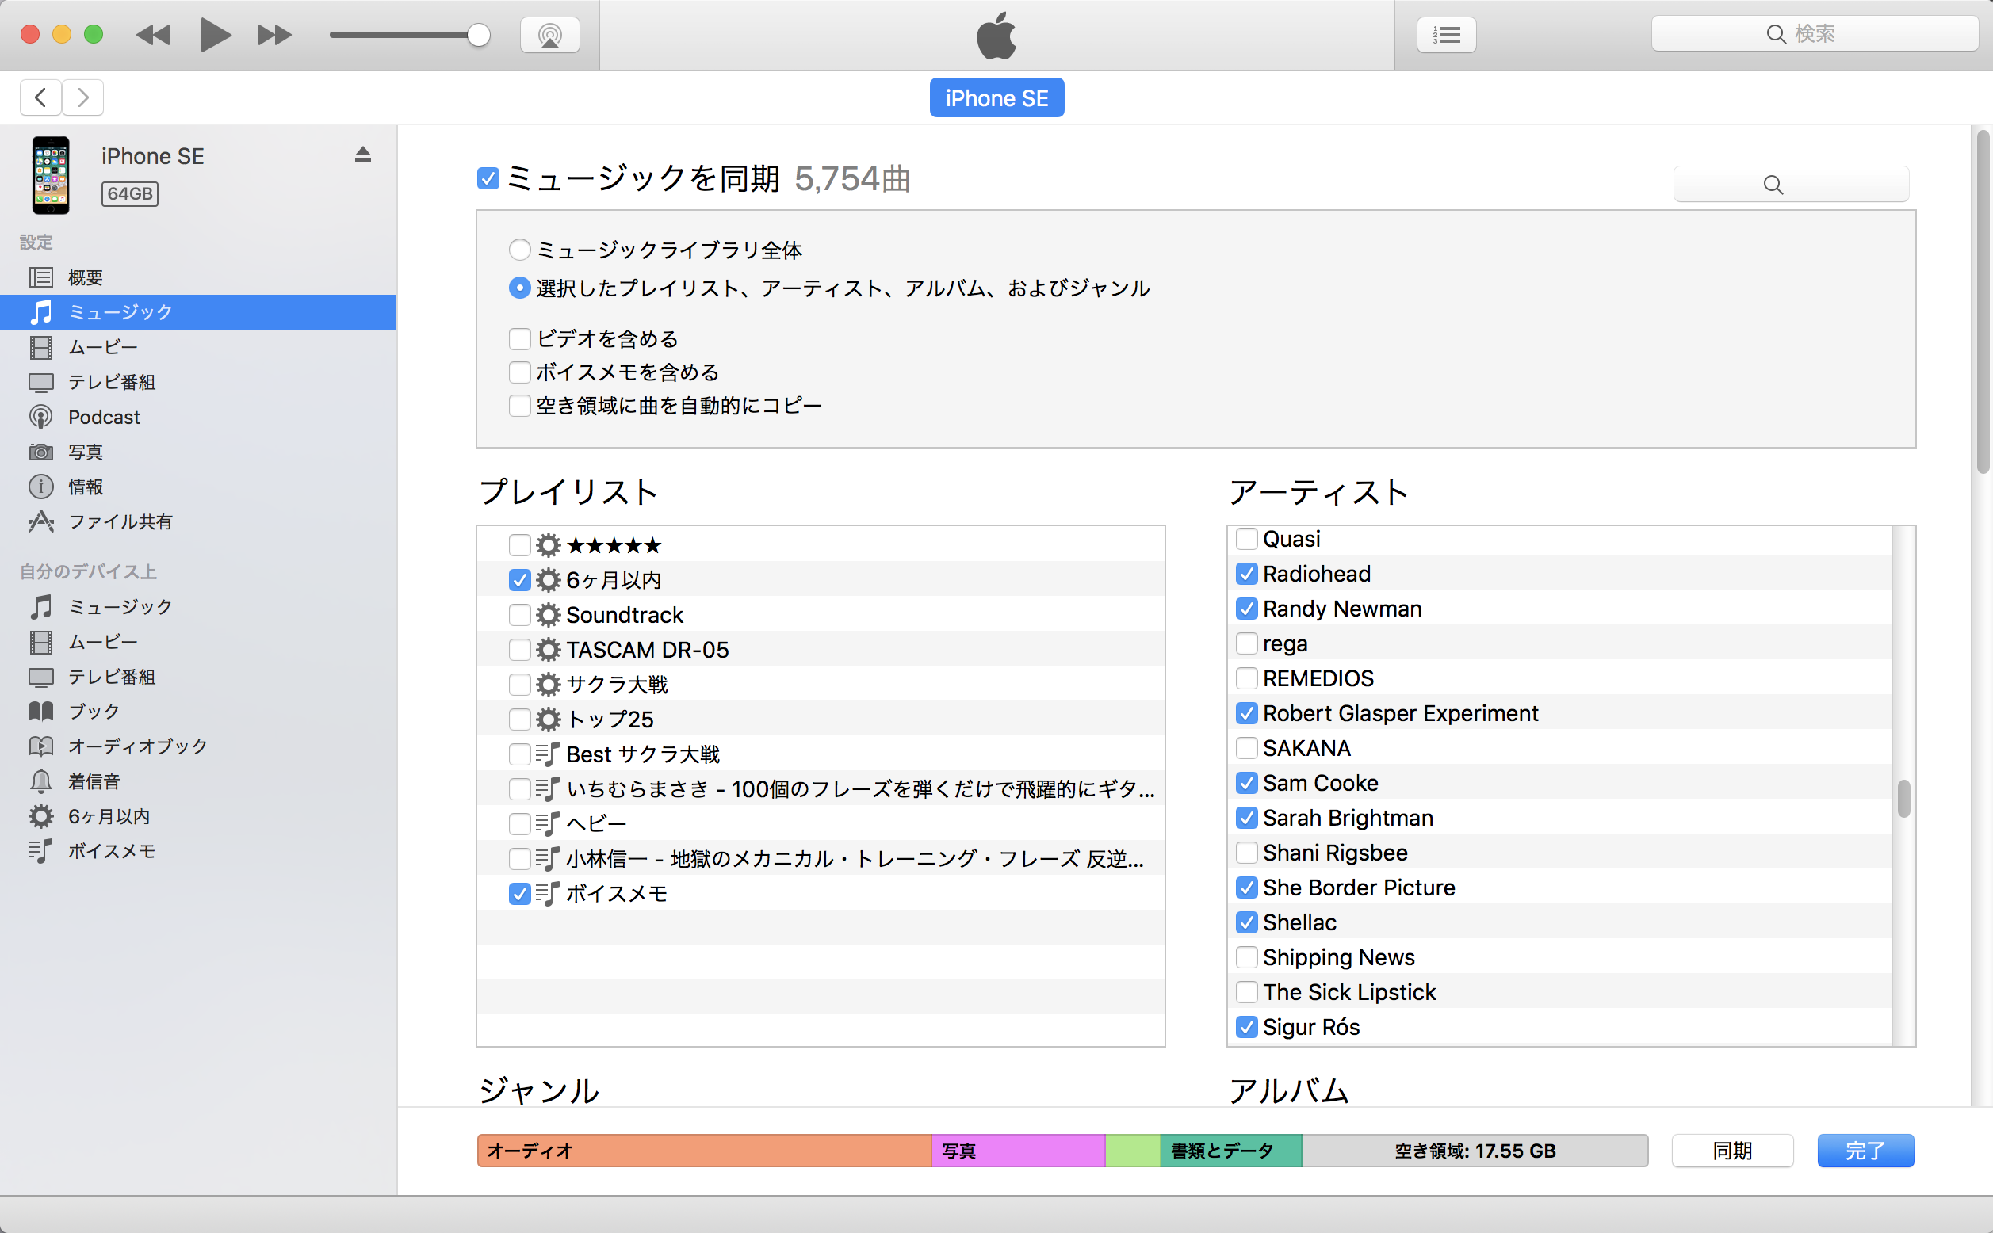Select ミュージック under 設定

point(198,312)
